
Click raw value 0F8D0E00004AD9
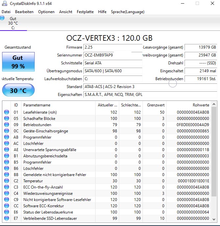(193, 125)
